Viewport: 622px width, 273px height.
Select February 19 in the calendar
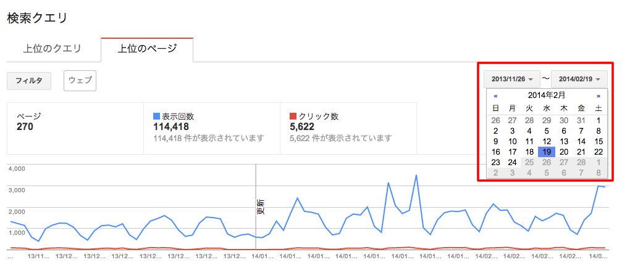[547, 152]
